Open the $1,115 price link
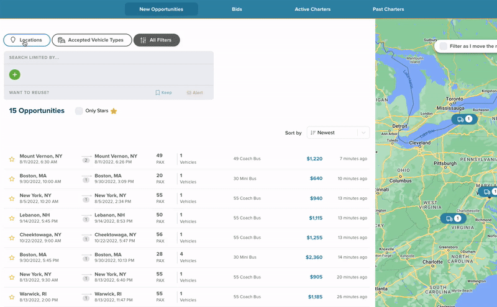The height and width of the screenshot is (307, 497). tap(316, 218)
